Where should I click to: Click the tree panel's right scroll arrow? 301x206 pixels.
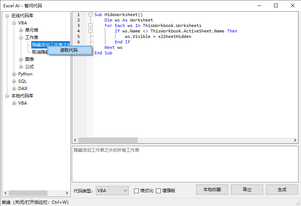pos(67,193)
